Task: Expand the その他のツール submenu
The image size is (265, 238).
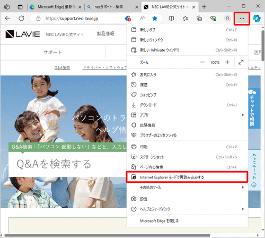Action: point(187,187)
